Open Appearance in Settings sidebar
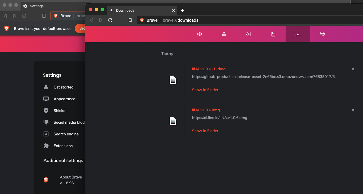 (x=65, y=99)
